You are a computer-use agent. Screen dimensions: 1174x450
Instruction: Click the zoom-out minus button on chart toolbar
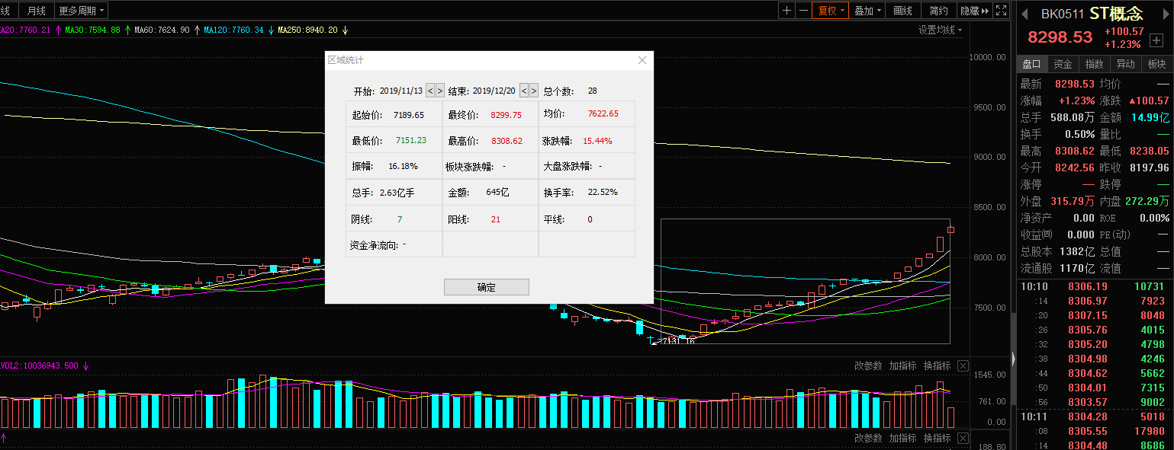pos(804,11)
